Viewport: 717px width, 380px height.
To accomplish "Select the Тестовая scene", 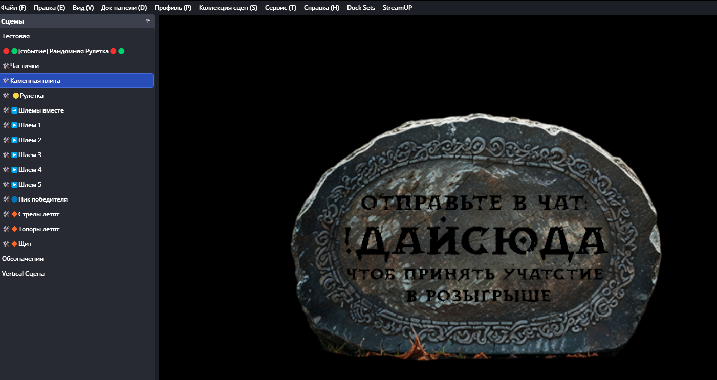I will 16,36.
